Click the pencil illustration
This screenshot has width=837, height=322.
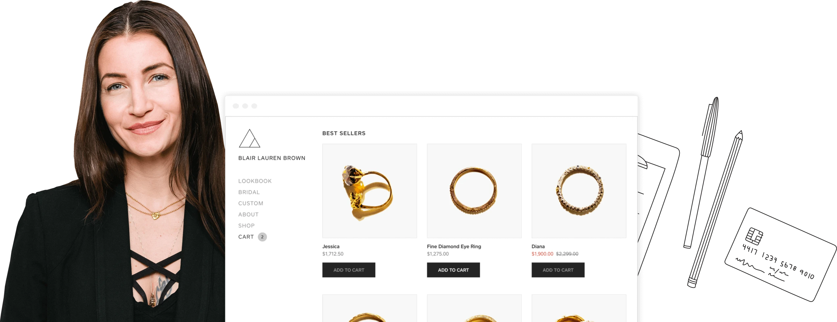click(x=715, y=209)
